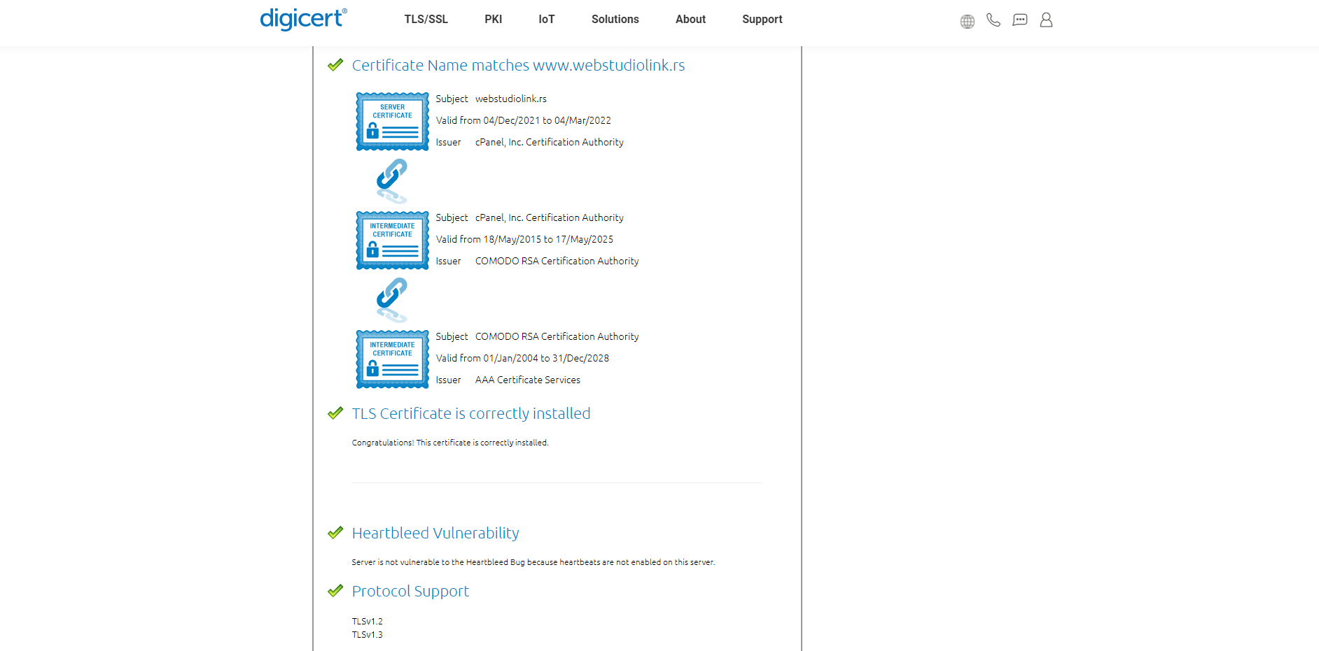The image size is (1319, 651).
Task: Select intermediate subject 'cPanel, Inc. Certification Authority'
Action: tap(550, 217)
